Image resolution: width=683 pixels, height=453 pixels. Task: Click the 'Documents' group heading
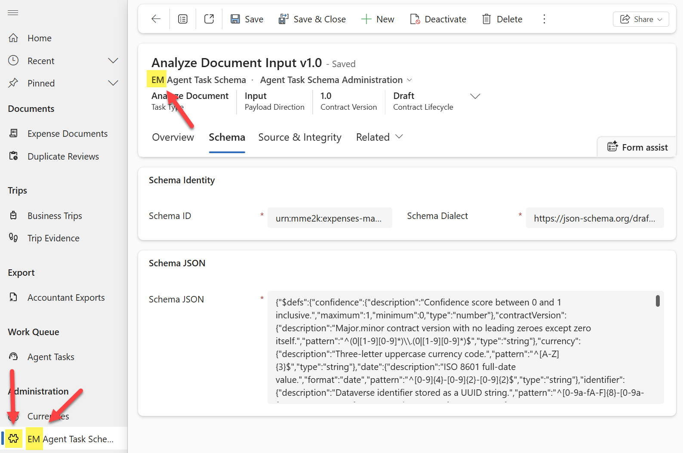coord(31,109)
